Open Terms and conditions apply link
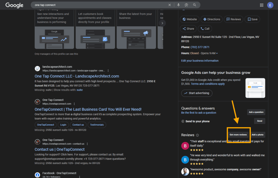 click(208, 84)
